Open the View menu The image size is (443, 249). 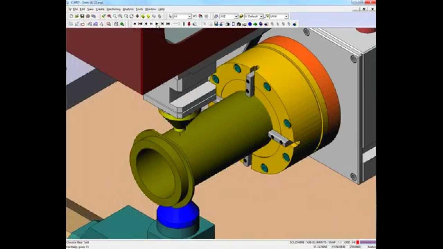click(90, 9)
